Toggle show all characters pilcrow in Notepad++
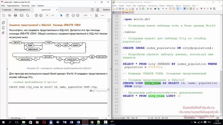223x125 pixels. tap(181, 9)
